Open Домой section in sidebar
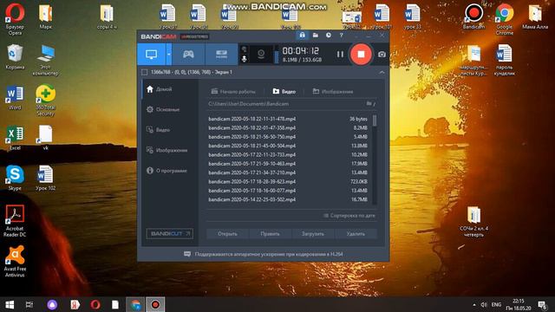This screenshot has width=555, height=312. point(170,89)
